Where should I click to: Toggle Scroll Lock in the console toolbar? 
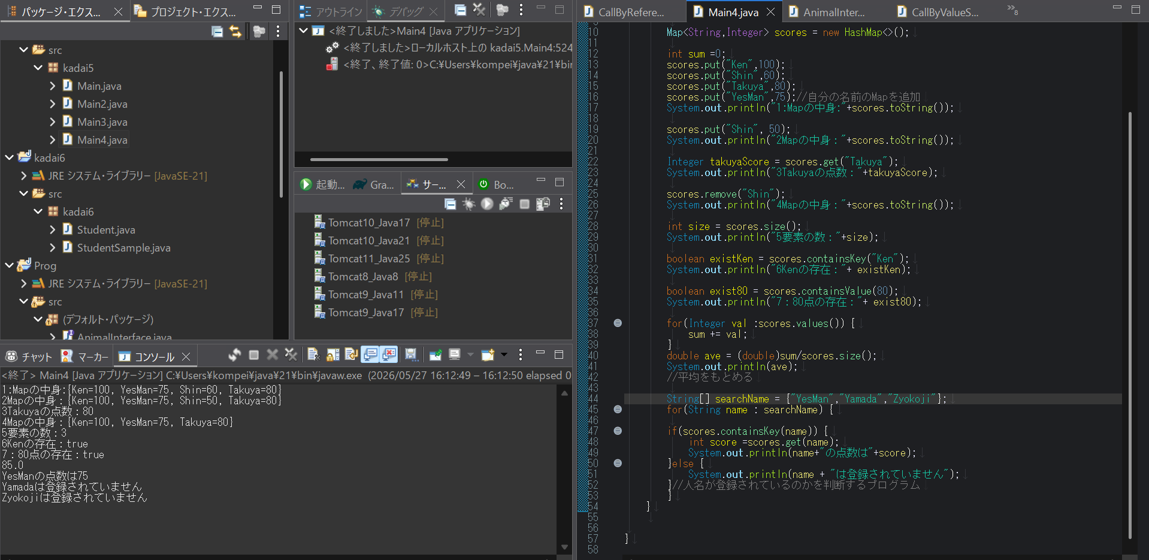pos(332,355)
